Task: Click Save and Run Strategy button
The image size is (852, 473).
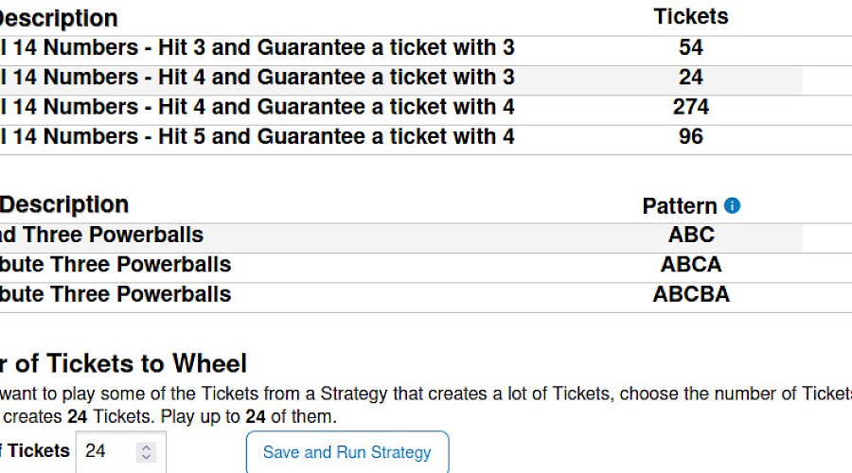Action: [x=347, y=452]
